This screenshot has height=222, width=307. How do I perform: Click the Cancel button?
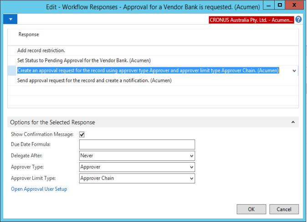[284, 209]
